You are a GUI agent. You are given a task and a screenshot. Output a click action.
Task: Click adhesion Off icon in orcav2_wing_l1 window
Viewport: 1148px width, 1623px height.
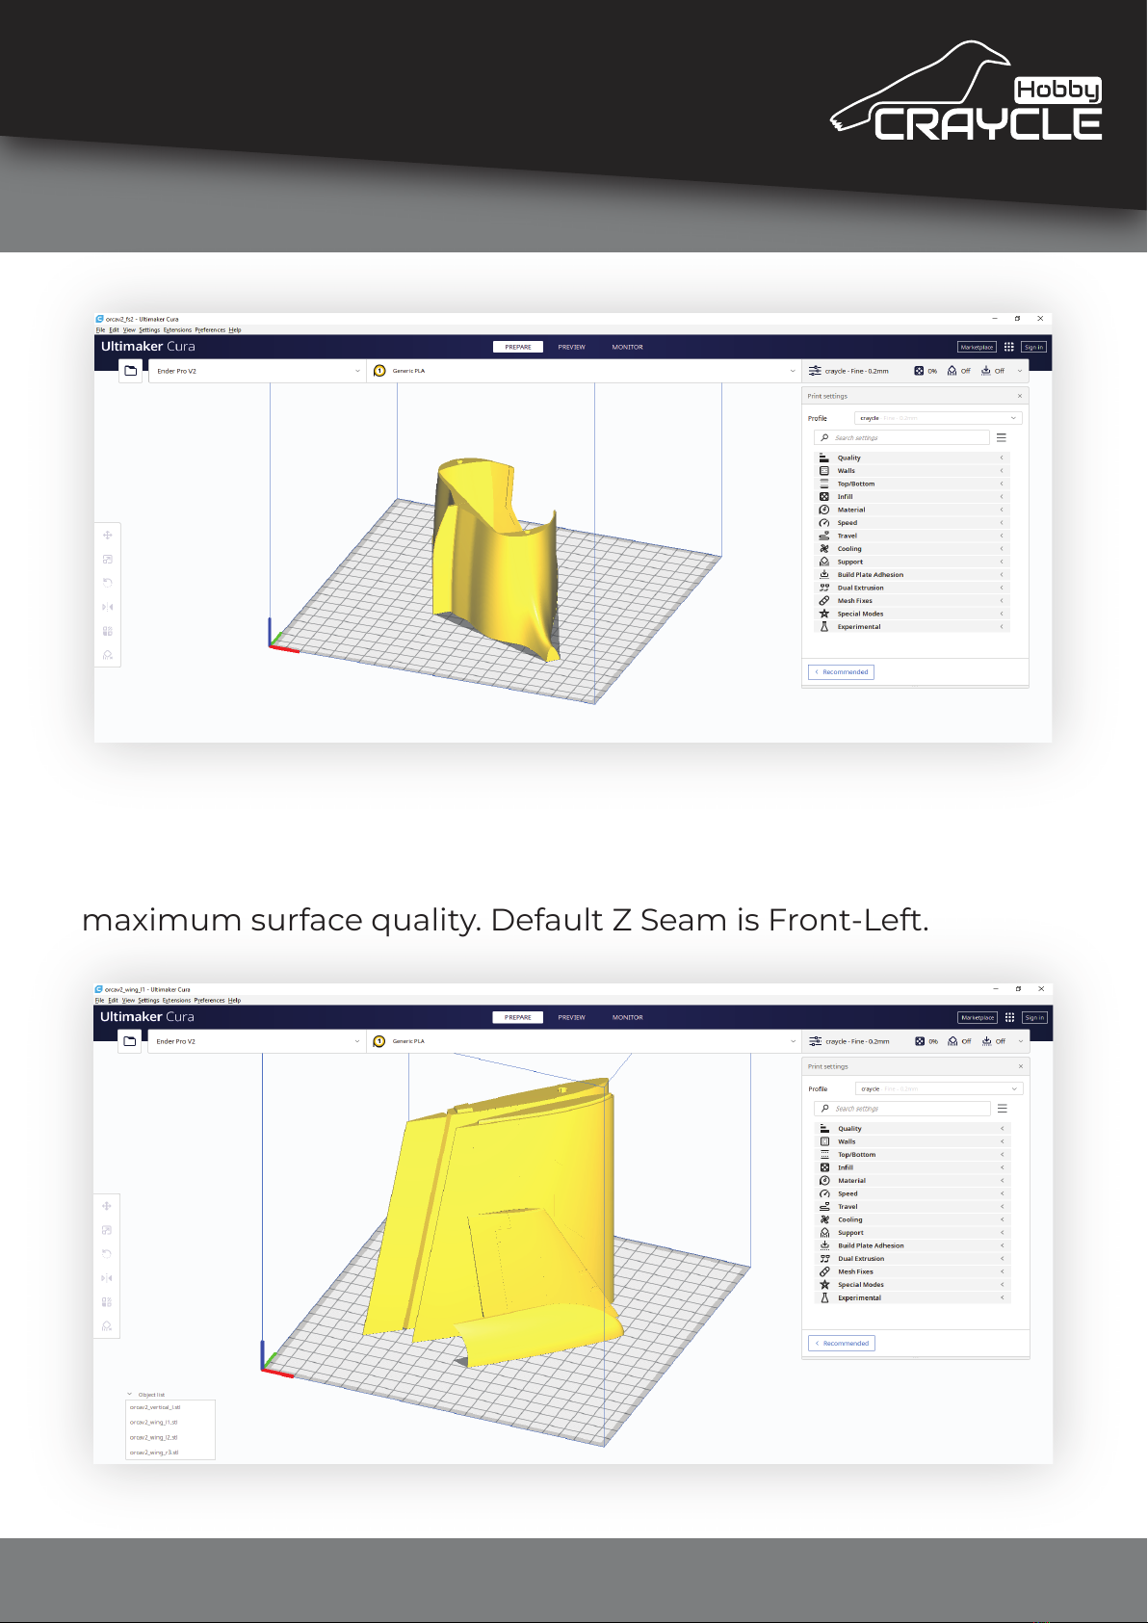[987, 1041]
